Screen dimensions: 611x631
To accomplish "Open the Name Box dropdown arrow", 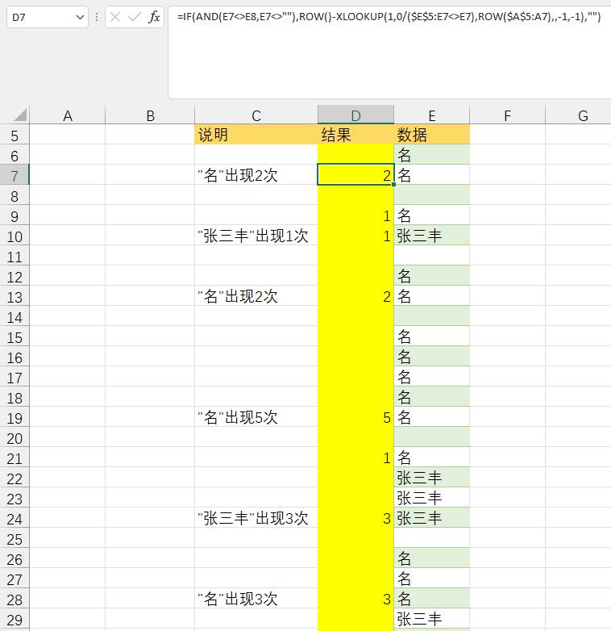I will (80, 17).
